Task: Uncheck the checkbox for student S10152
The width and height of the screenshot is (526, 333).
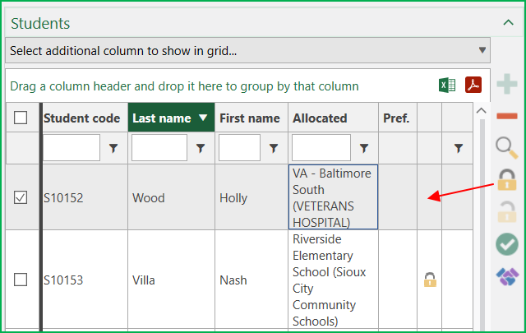Action: (x=21, y=197)
